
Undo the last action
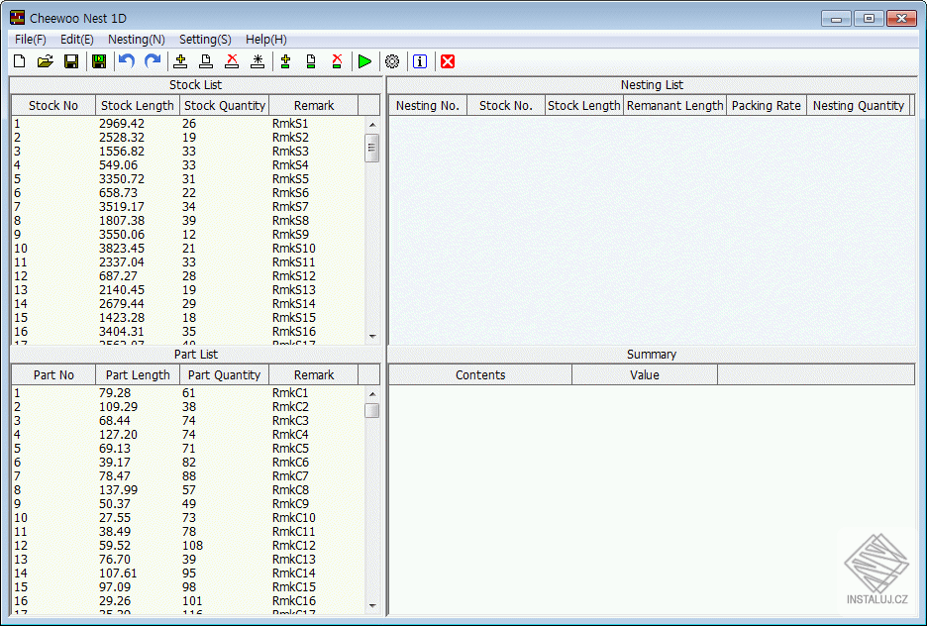point(126,61)
